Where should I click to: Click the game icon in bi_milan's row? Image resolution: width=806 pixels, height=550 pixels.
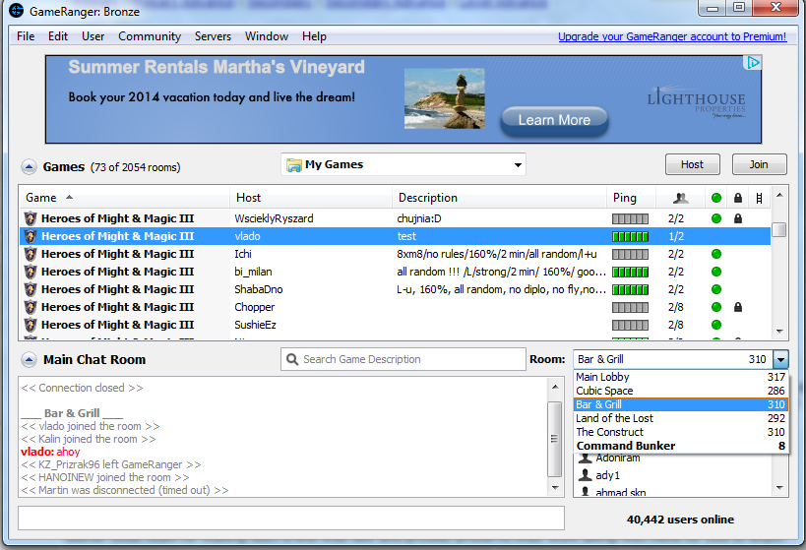tap(31, 272)
